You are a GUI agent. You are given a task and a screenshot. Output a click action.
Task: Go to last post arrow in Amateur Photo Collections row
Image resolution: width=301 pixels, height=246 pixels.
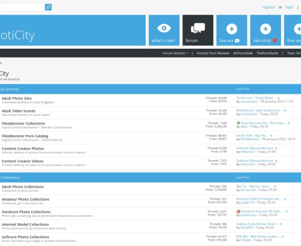285,199
